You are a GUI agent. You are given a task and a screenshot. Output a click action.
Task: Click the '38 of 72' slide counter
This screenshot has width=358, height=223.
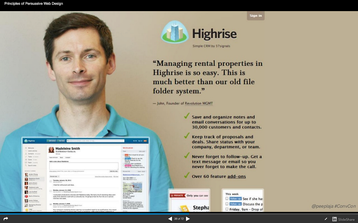179,219
